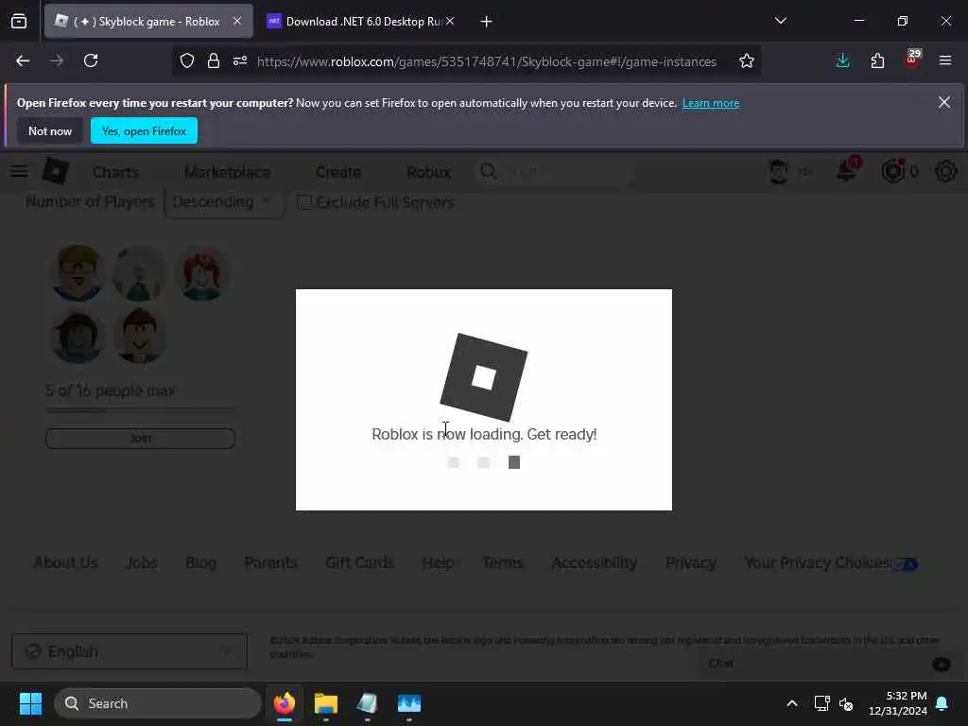Open File Explorer from the taskbar
Image resolution: width=968 pixels, height=726 pixels.
[x=326, y=703]
